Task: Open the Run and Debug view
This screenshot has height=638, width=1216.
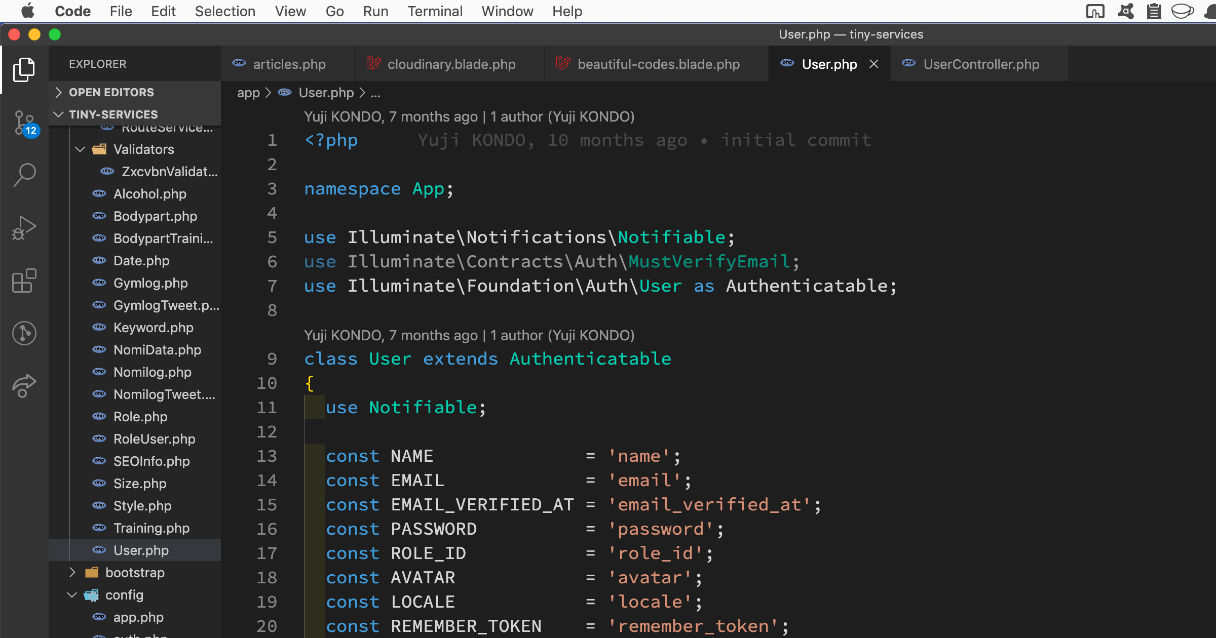Action: [24, 228]
